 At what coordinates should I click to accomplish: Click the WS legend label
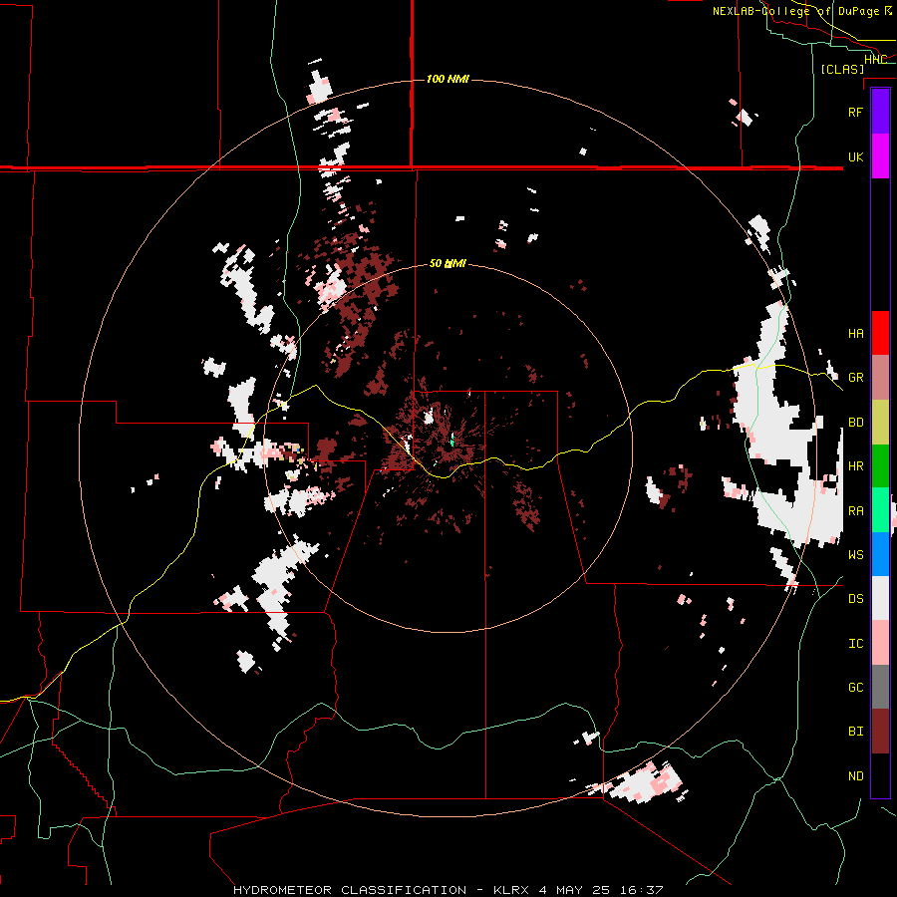click(x=855, y=555)
